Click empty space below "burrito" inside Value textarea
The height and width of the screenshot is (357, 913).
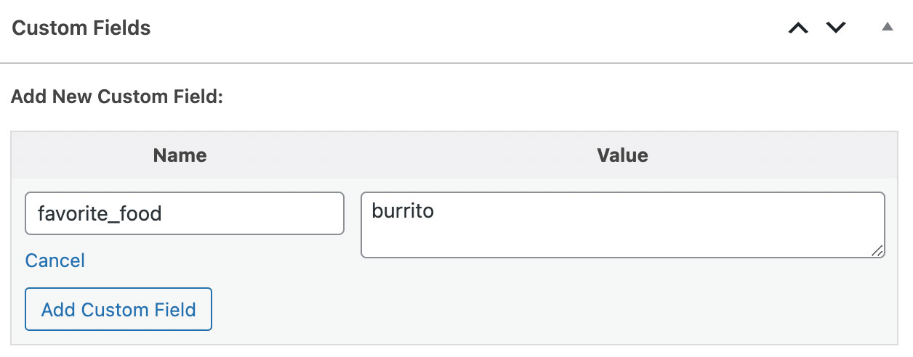618,241
